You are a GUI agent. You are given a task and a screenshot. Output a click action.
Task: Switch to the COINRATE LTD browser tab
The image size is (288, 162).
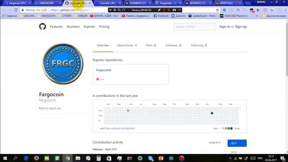pos(138,3)
